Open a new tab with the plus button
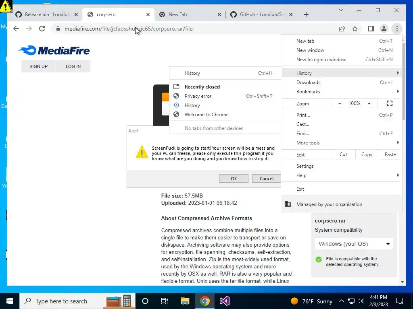Image resolution: width=413 pixels, height=309 pixels. click(x=306, y=14)
